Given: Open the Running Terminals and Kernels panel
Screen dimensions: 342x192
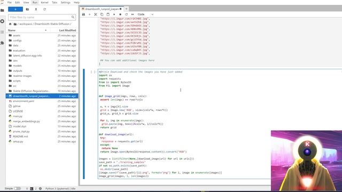Looking at the screenshot, I should [x=2, y=21].
